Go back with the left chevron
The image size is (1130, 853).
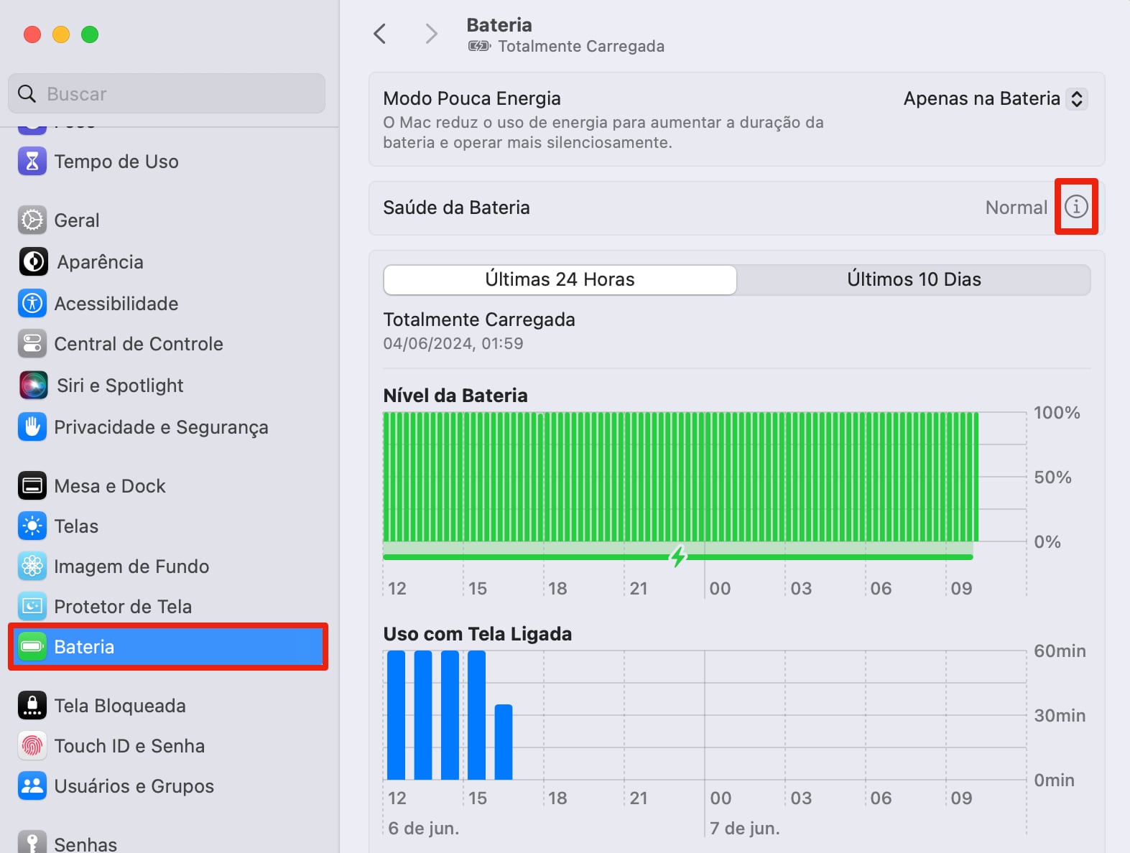380,34
